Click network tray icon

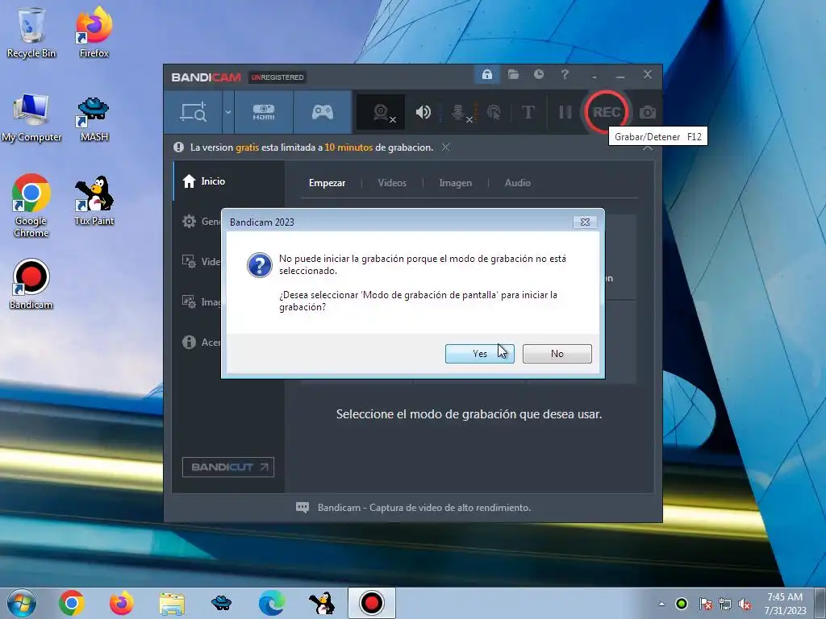click(725, 604)
